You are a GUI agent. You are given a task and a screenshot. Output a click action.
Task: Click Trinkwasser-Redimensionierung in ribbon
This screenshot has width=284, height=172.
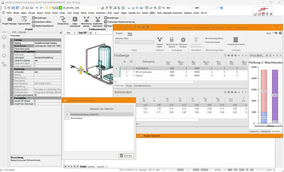120,22
